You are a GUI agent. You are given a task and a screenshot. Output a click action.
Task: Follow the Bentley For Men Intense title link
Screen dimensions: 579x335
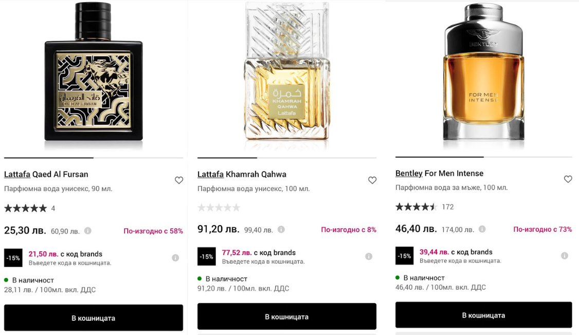(439, 173)
